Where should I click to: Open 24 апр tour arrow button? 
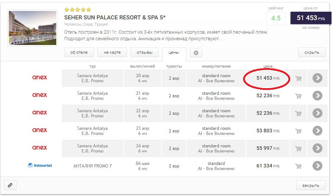pos(317,148)
